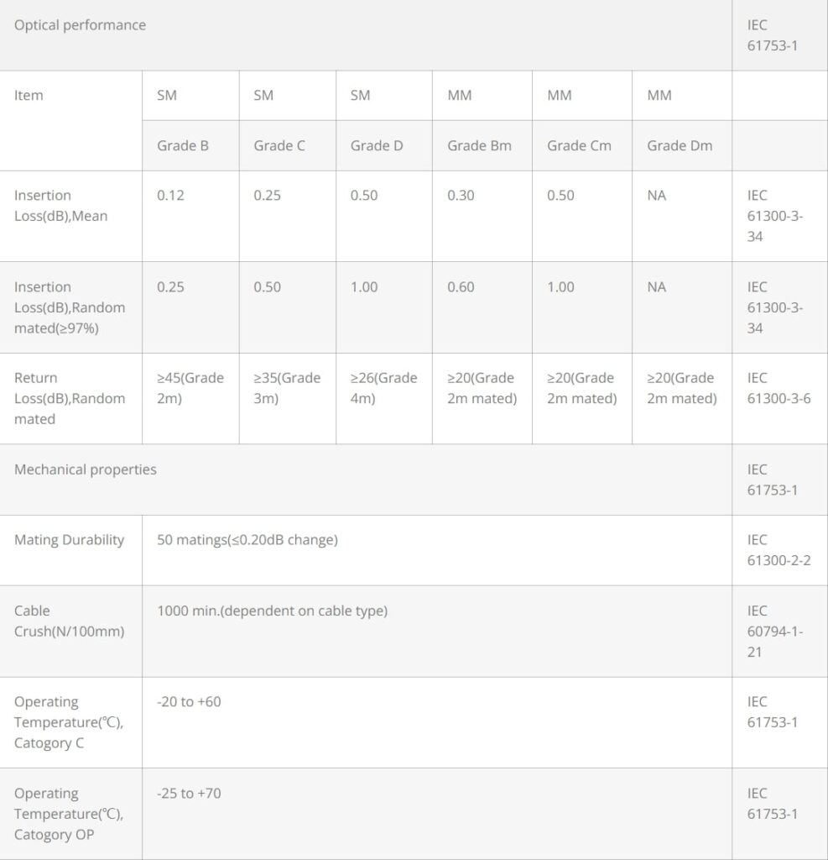This screenshot has width=828, height=860.
Task: Click the Optical performance section header
Action: pyautogui.click(x=80, y=25)
